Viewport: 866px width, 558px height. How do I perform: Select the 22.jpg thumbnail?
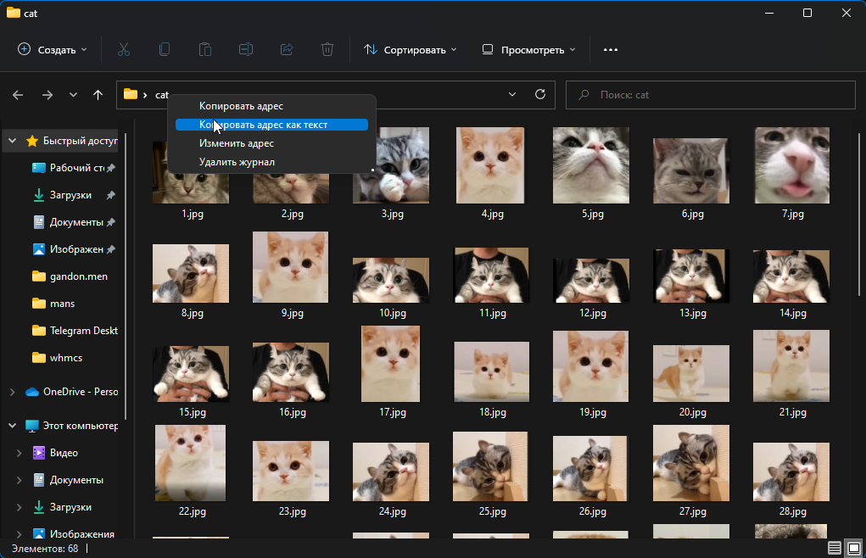(191, 463)
